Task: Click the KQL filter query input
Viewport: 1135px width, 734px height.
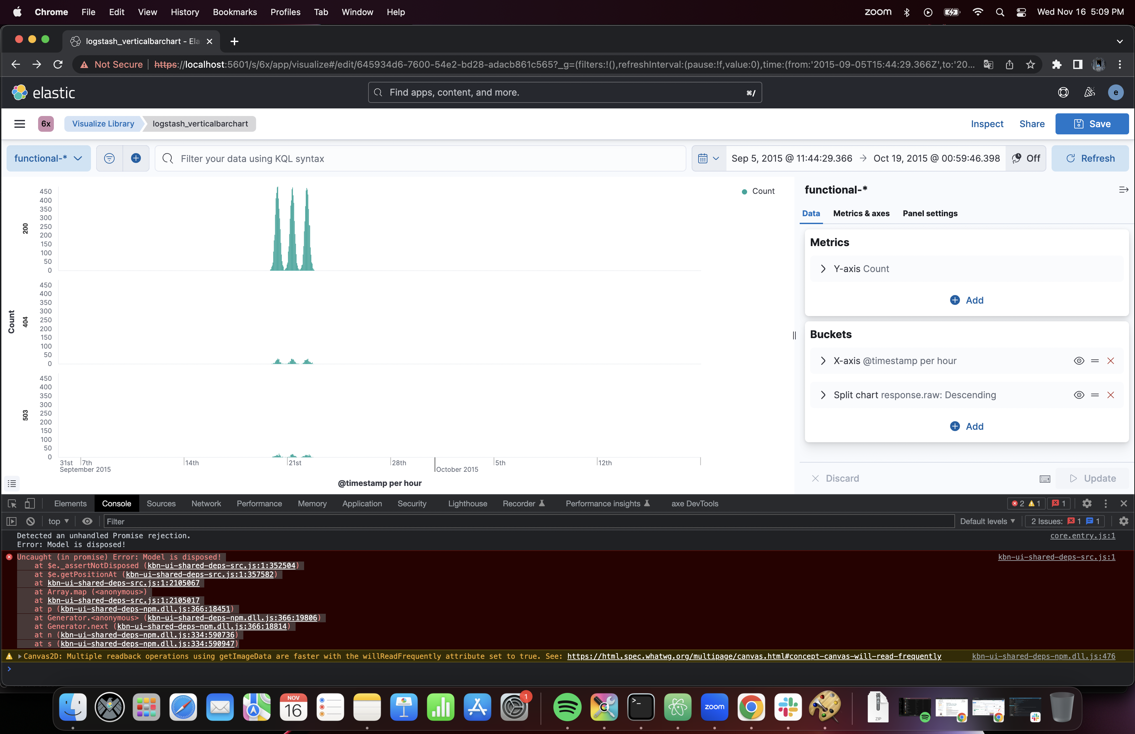Action: [420, 158]
